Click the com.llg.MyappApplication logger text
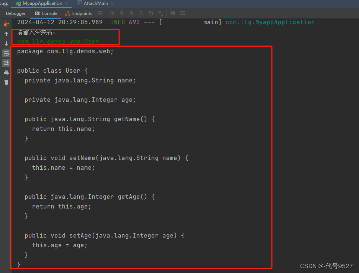Image resolution: width=359 pixels, height=273 pixels. point(270,22)
